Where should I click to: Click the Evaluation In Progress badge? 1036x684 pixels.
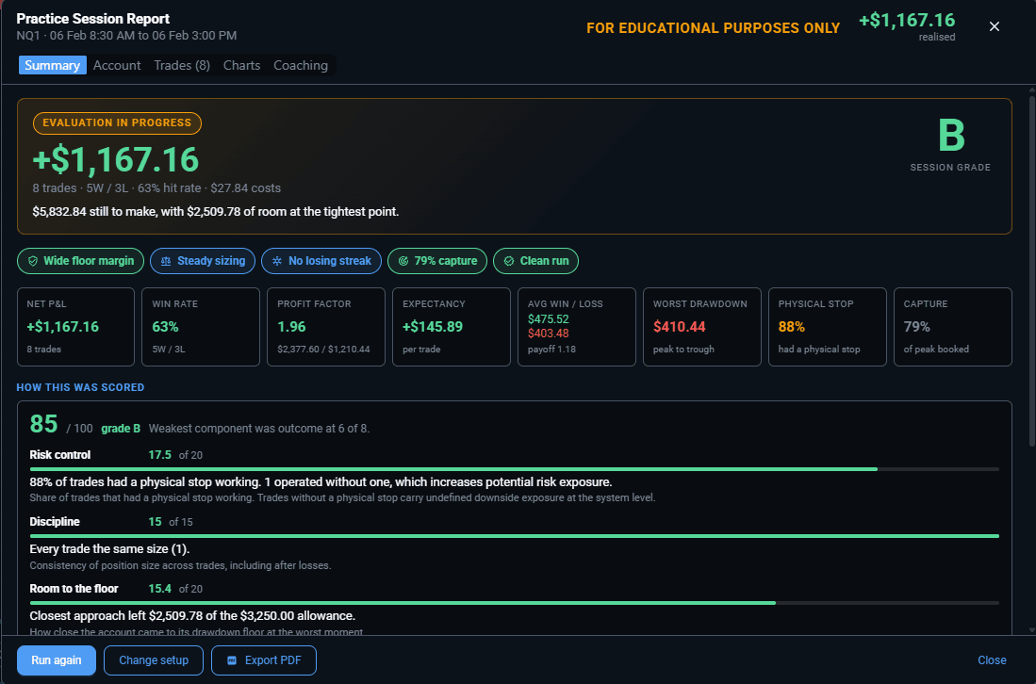117,122
